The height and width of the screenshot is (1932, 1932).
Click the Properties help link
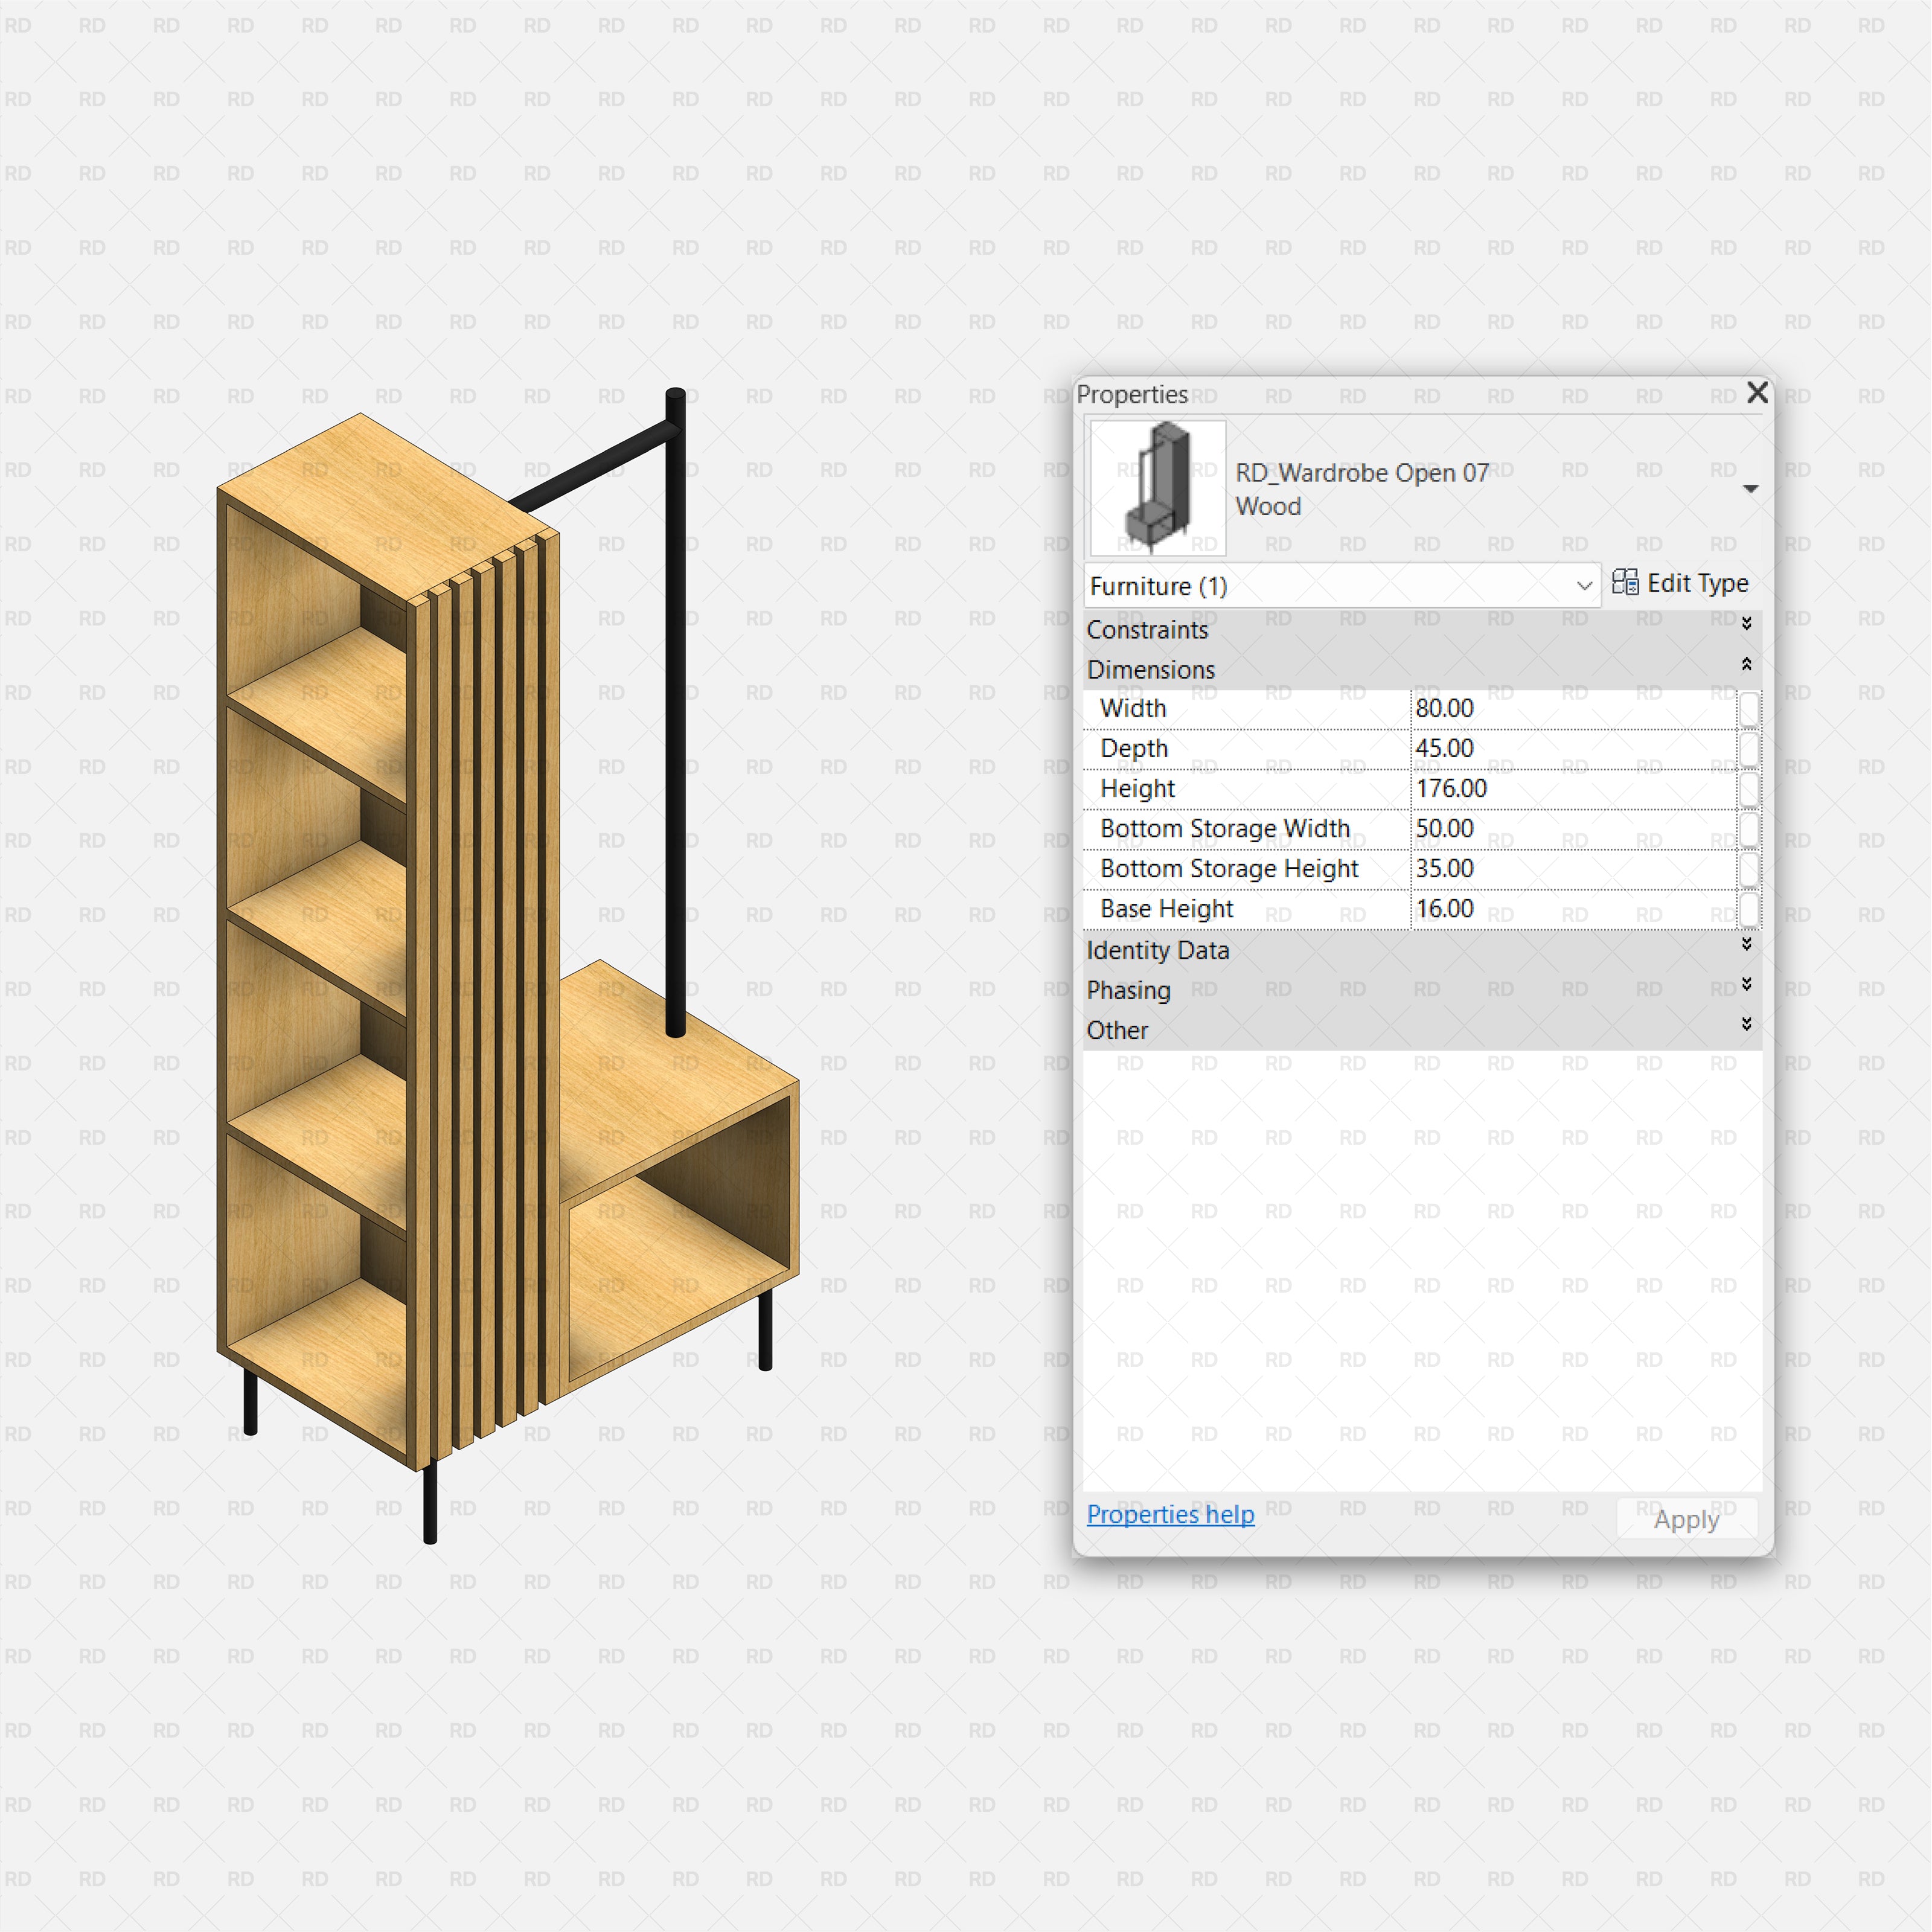tap(1170, 1514)
